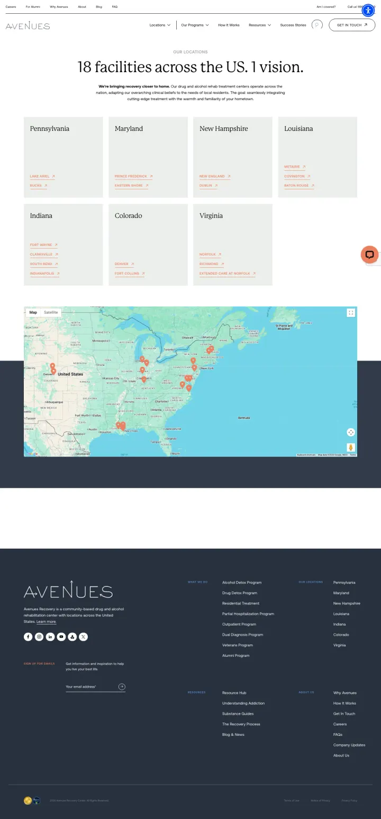Open the Metairie location link
Viewport: 381px width, 819px height.
coord(295,167)
